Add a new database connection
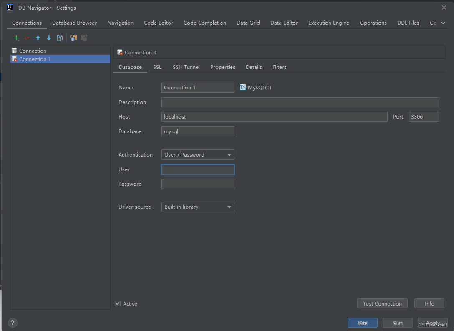Viewport: 454px width, 331px height. 16,38
